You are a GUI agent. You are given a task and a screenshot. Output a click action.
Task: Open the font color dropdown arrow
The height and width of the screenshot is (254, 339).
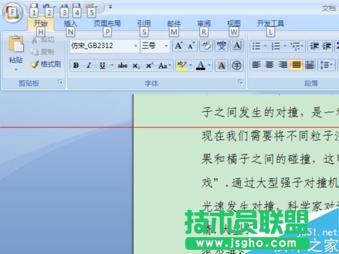point(210,66)
